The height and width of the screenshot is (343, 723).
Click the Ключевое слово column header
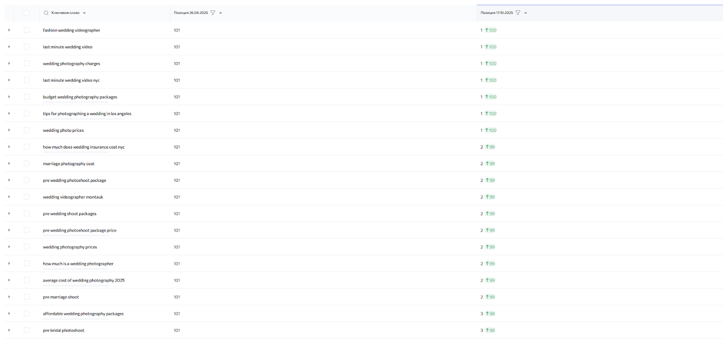66,13
